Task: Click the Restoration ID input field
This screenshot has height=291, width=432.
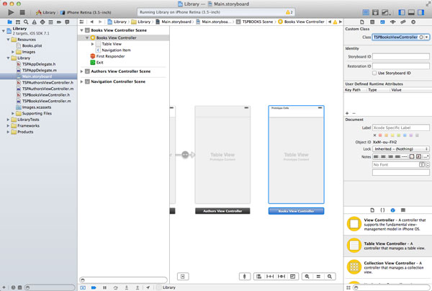Action: 401,66
